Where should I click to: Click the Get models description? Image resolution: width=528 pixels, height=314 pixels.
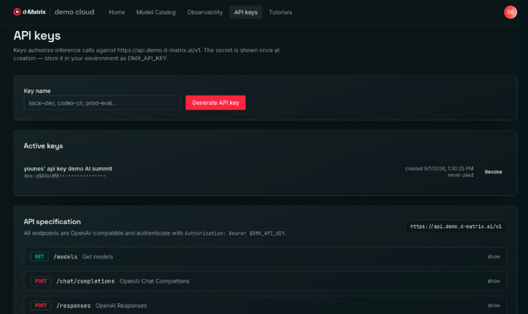pyautogui.click(x=98, y=256)
